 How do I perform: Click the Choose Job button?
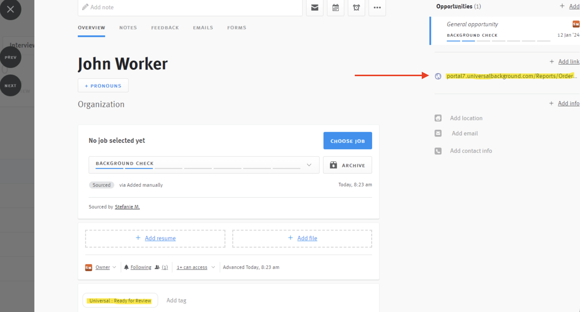pos(347,141)
